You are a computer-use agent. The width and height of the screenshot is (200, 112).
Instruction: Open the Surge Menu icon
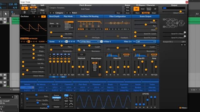[180, 108]
